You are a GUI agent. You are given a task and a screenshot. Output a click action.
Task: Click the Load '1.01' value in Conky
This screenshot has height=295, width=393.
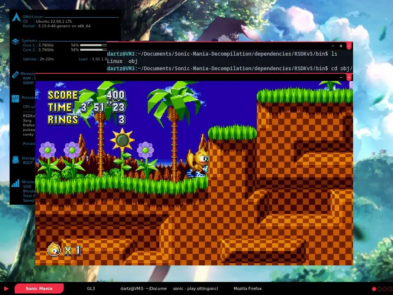tap(96, 59)
